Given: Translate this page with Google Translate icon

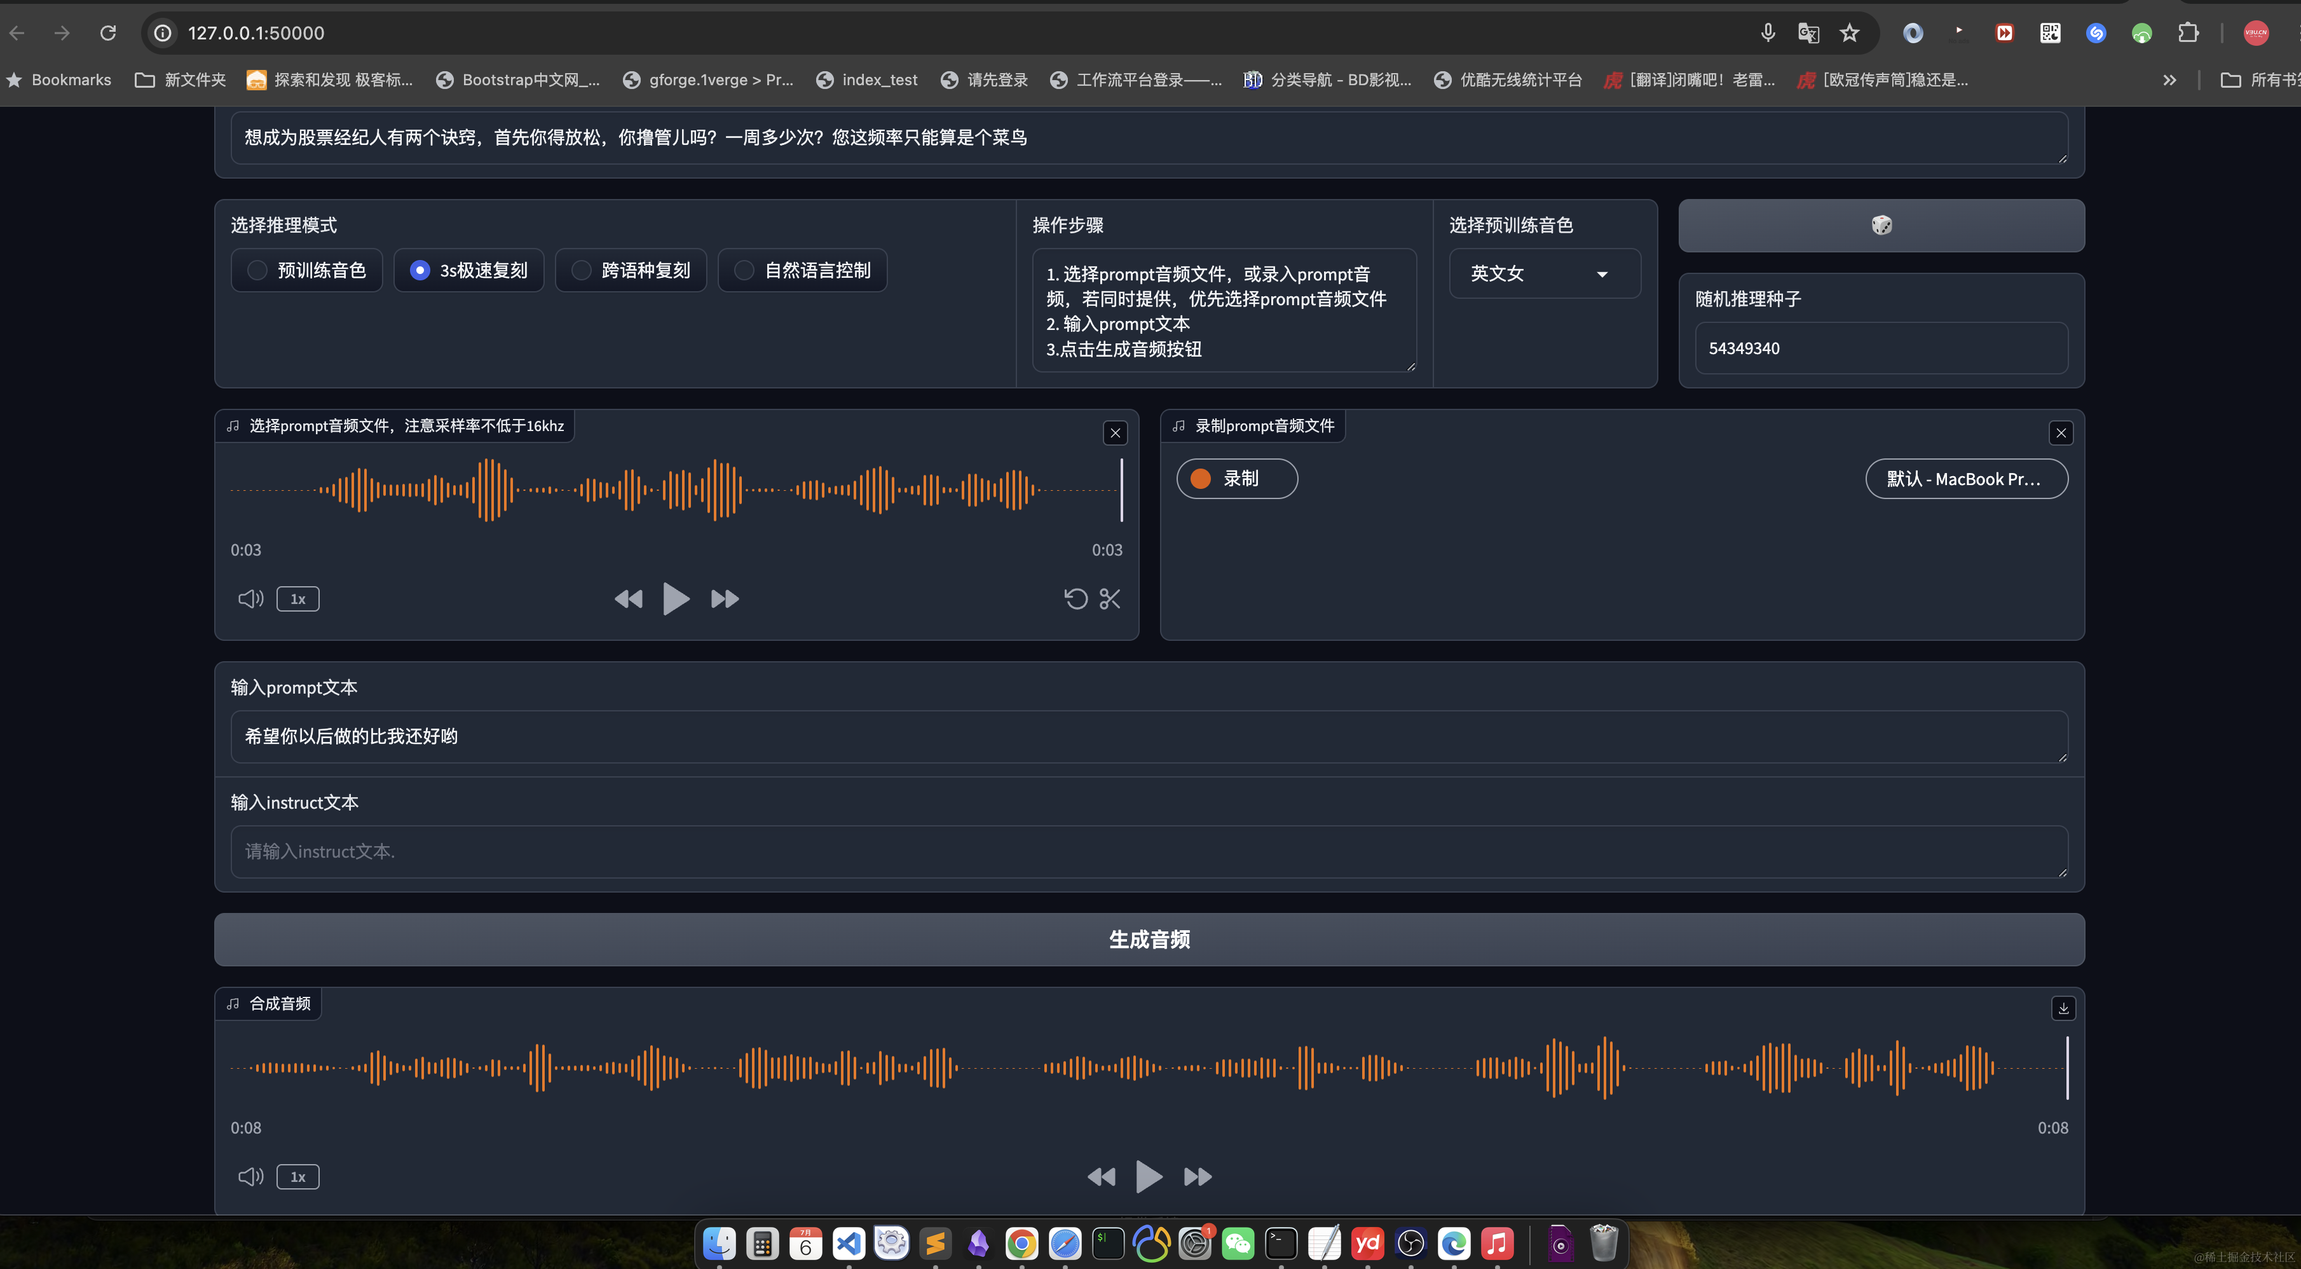Looking at the screenshot, I should click(1808, 33).
